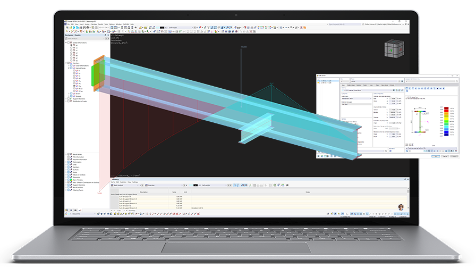Select the 'Sum of loads in X' row
Image resolution: width=476 pixels, height=268 pixels.
pos(259,197)
